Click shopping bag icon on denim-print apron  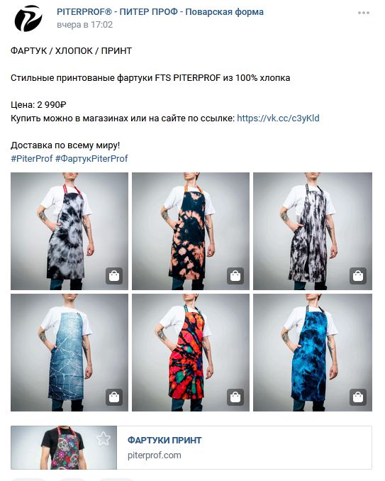click(x=114, y=397)
